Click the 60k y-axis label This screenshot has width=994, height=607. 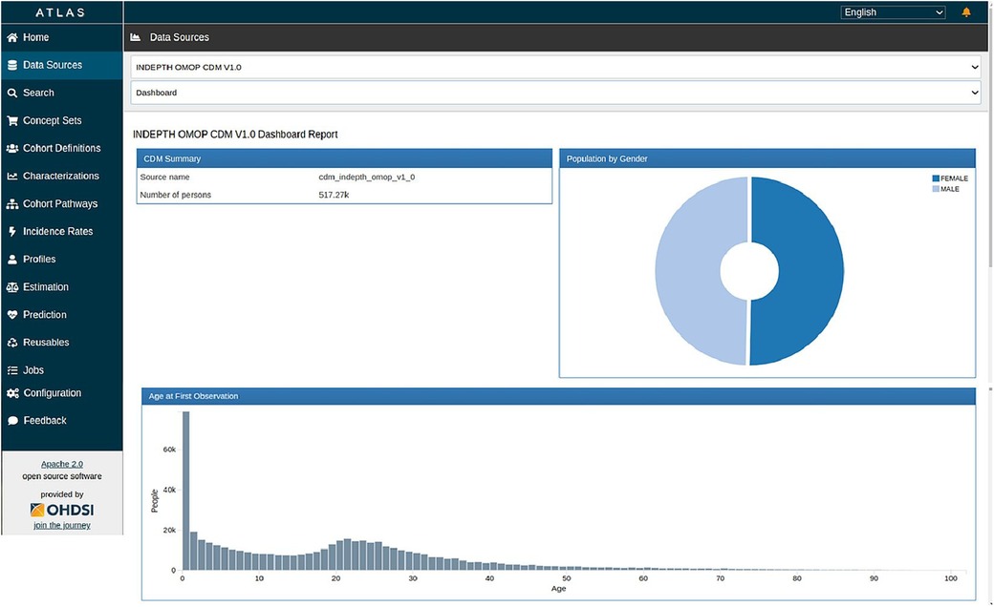(169, 450)
